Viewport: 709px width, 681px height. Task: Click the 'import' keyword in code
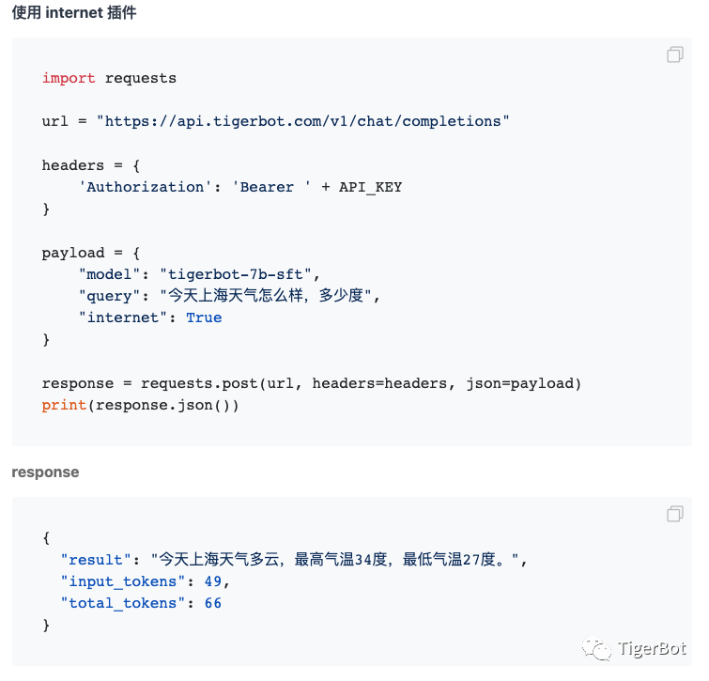[69, 78]
